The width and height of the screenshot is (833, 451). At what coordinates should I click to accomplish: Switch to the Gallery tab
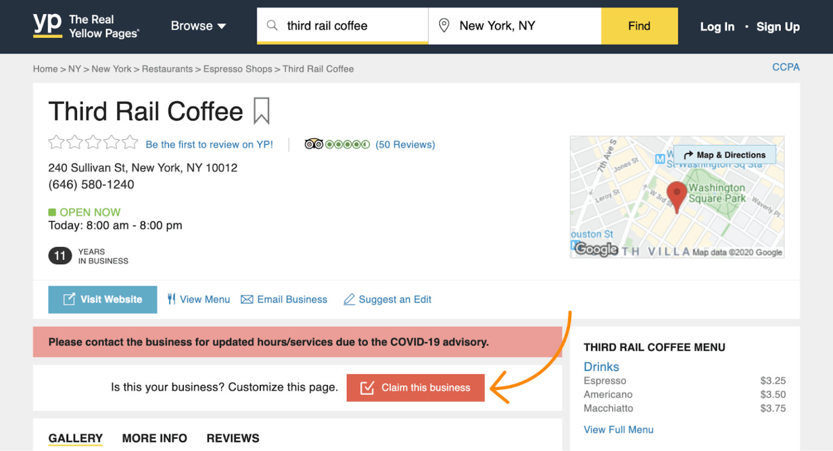pos(75,438)
